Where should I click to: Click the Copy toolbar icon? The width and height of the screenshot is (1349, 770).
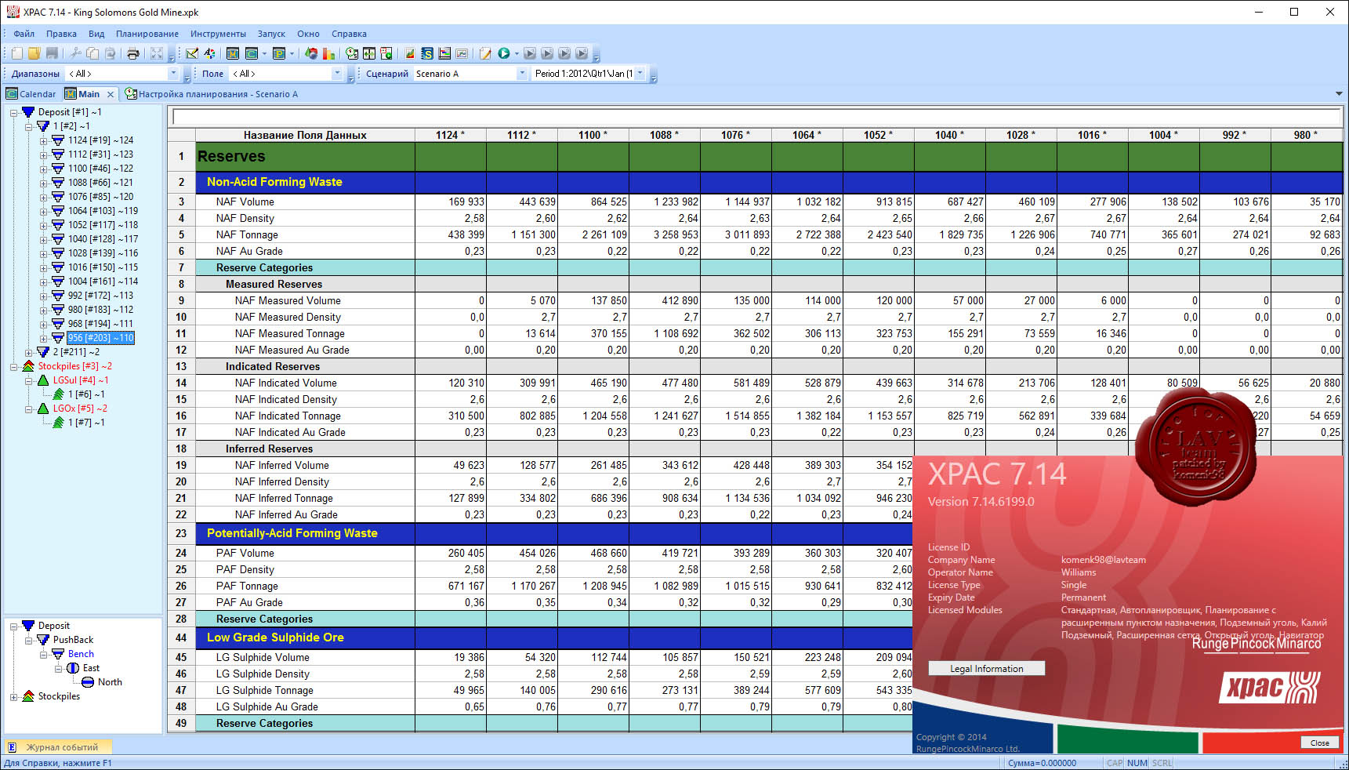tap(92, 53)
